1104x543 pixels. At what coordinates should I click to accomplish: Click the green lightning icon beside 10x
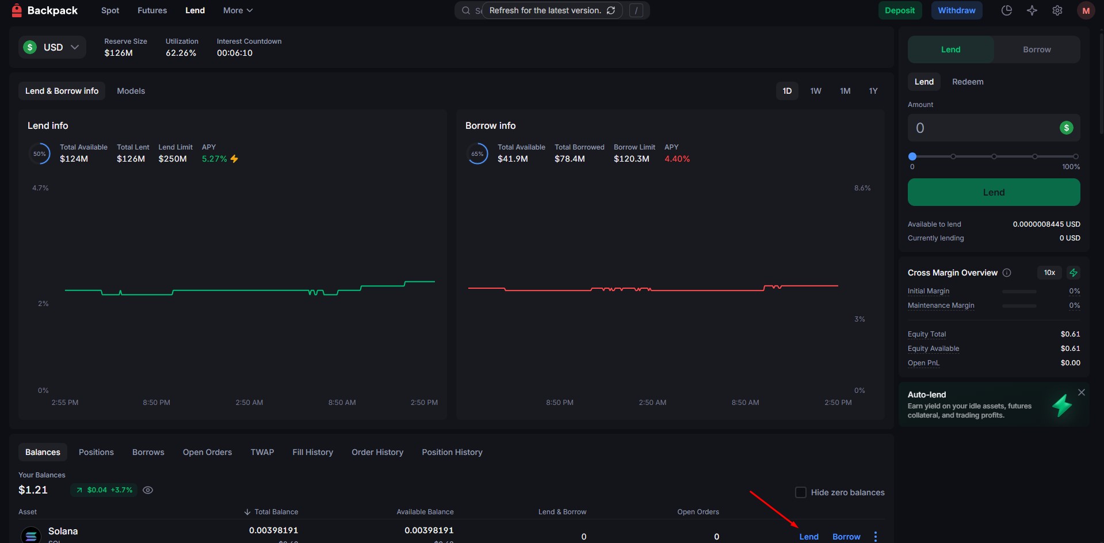coord(1073,273)
